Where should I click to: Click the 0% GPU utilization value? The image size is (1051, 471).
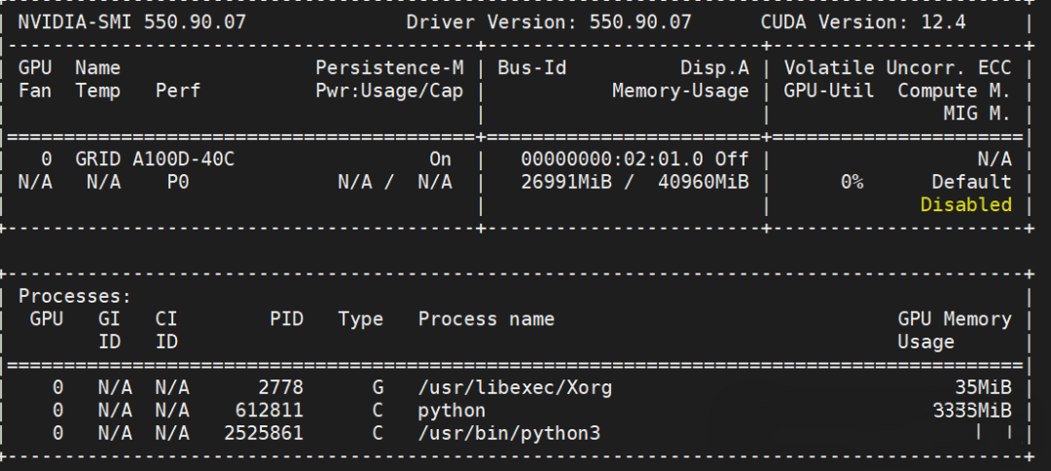pos(852,182)
